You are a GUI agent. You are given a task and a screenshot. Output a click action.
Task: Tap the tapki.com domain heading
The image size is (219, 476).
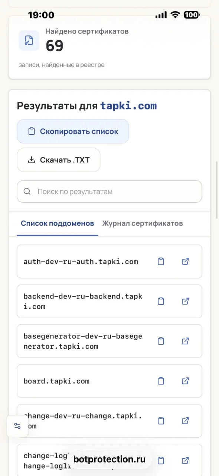pyautogui.click(x=128, y=106)
